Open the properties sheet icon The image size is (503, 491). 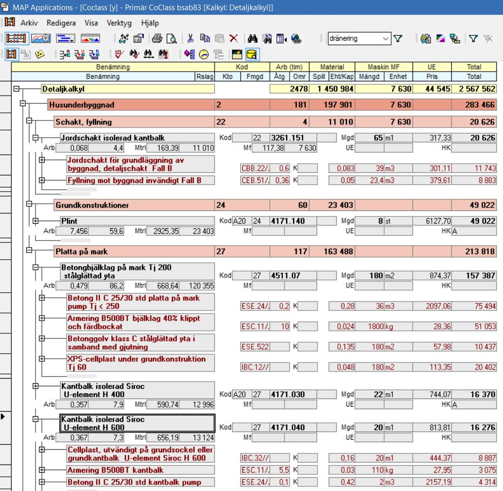point(139,39)
